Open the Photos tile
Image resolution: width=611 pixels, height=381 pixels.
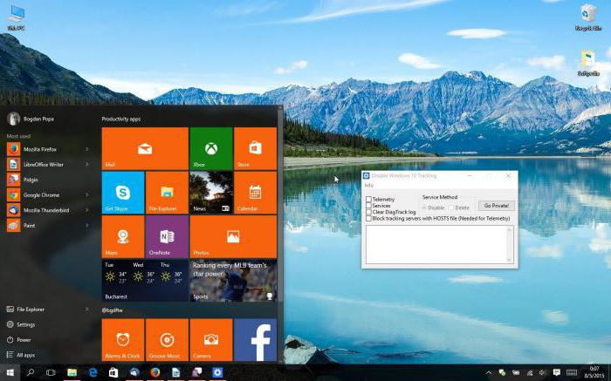[x=233, y=236]
